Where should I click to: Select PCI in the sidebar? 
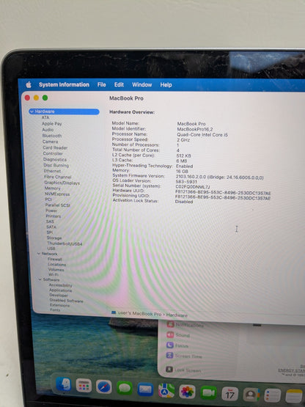coord(48,199)
